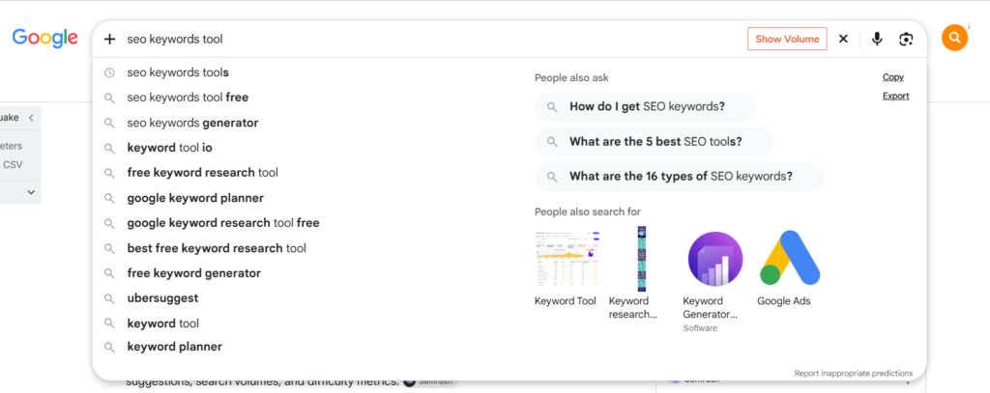Click magnifier icon beside 'ubersuggest'
Image resolution: width=990 pixels, height=393 pixels.
point(110,298)
